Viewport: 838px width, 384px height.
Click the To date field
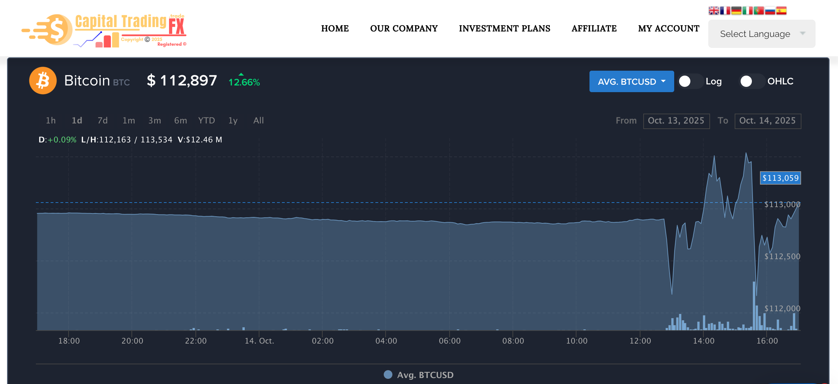[x=767, y=121]
